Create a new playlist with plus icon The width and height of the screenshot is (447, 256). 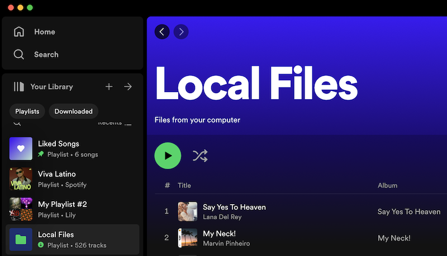pos(109,86)
